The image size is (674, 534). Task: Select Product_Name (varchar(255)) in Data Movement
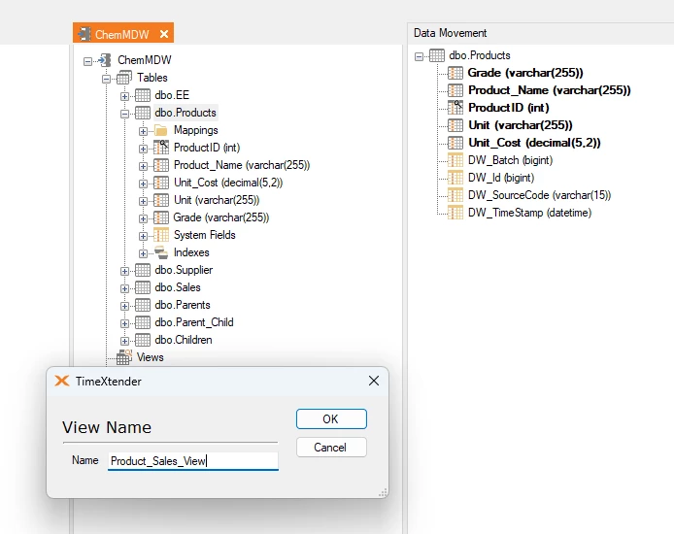[550, 90]
